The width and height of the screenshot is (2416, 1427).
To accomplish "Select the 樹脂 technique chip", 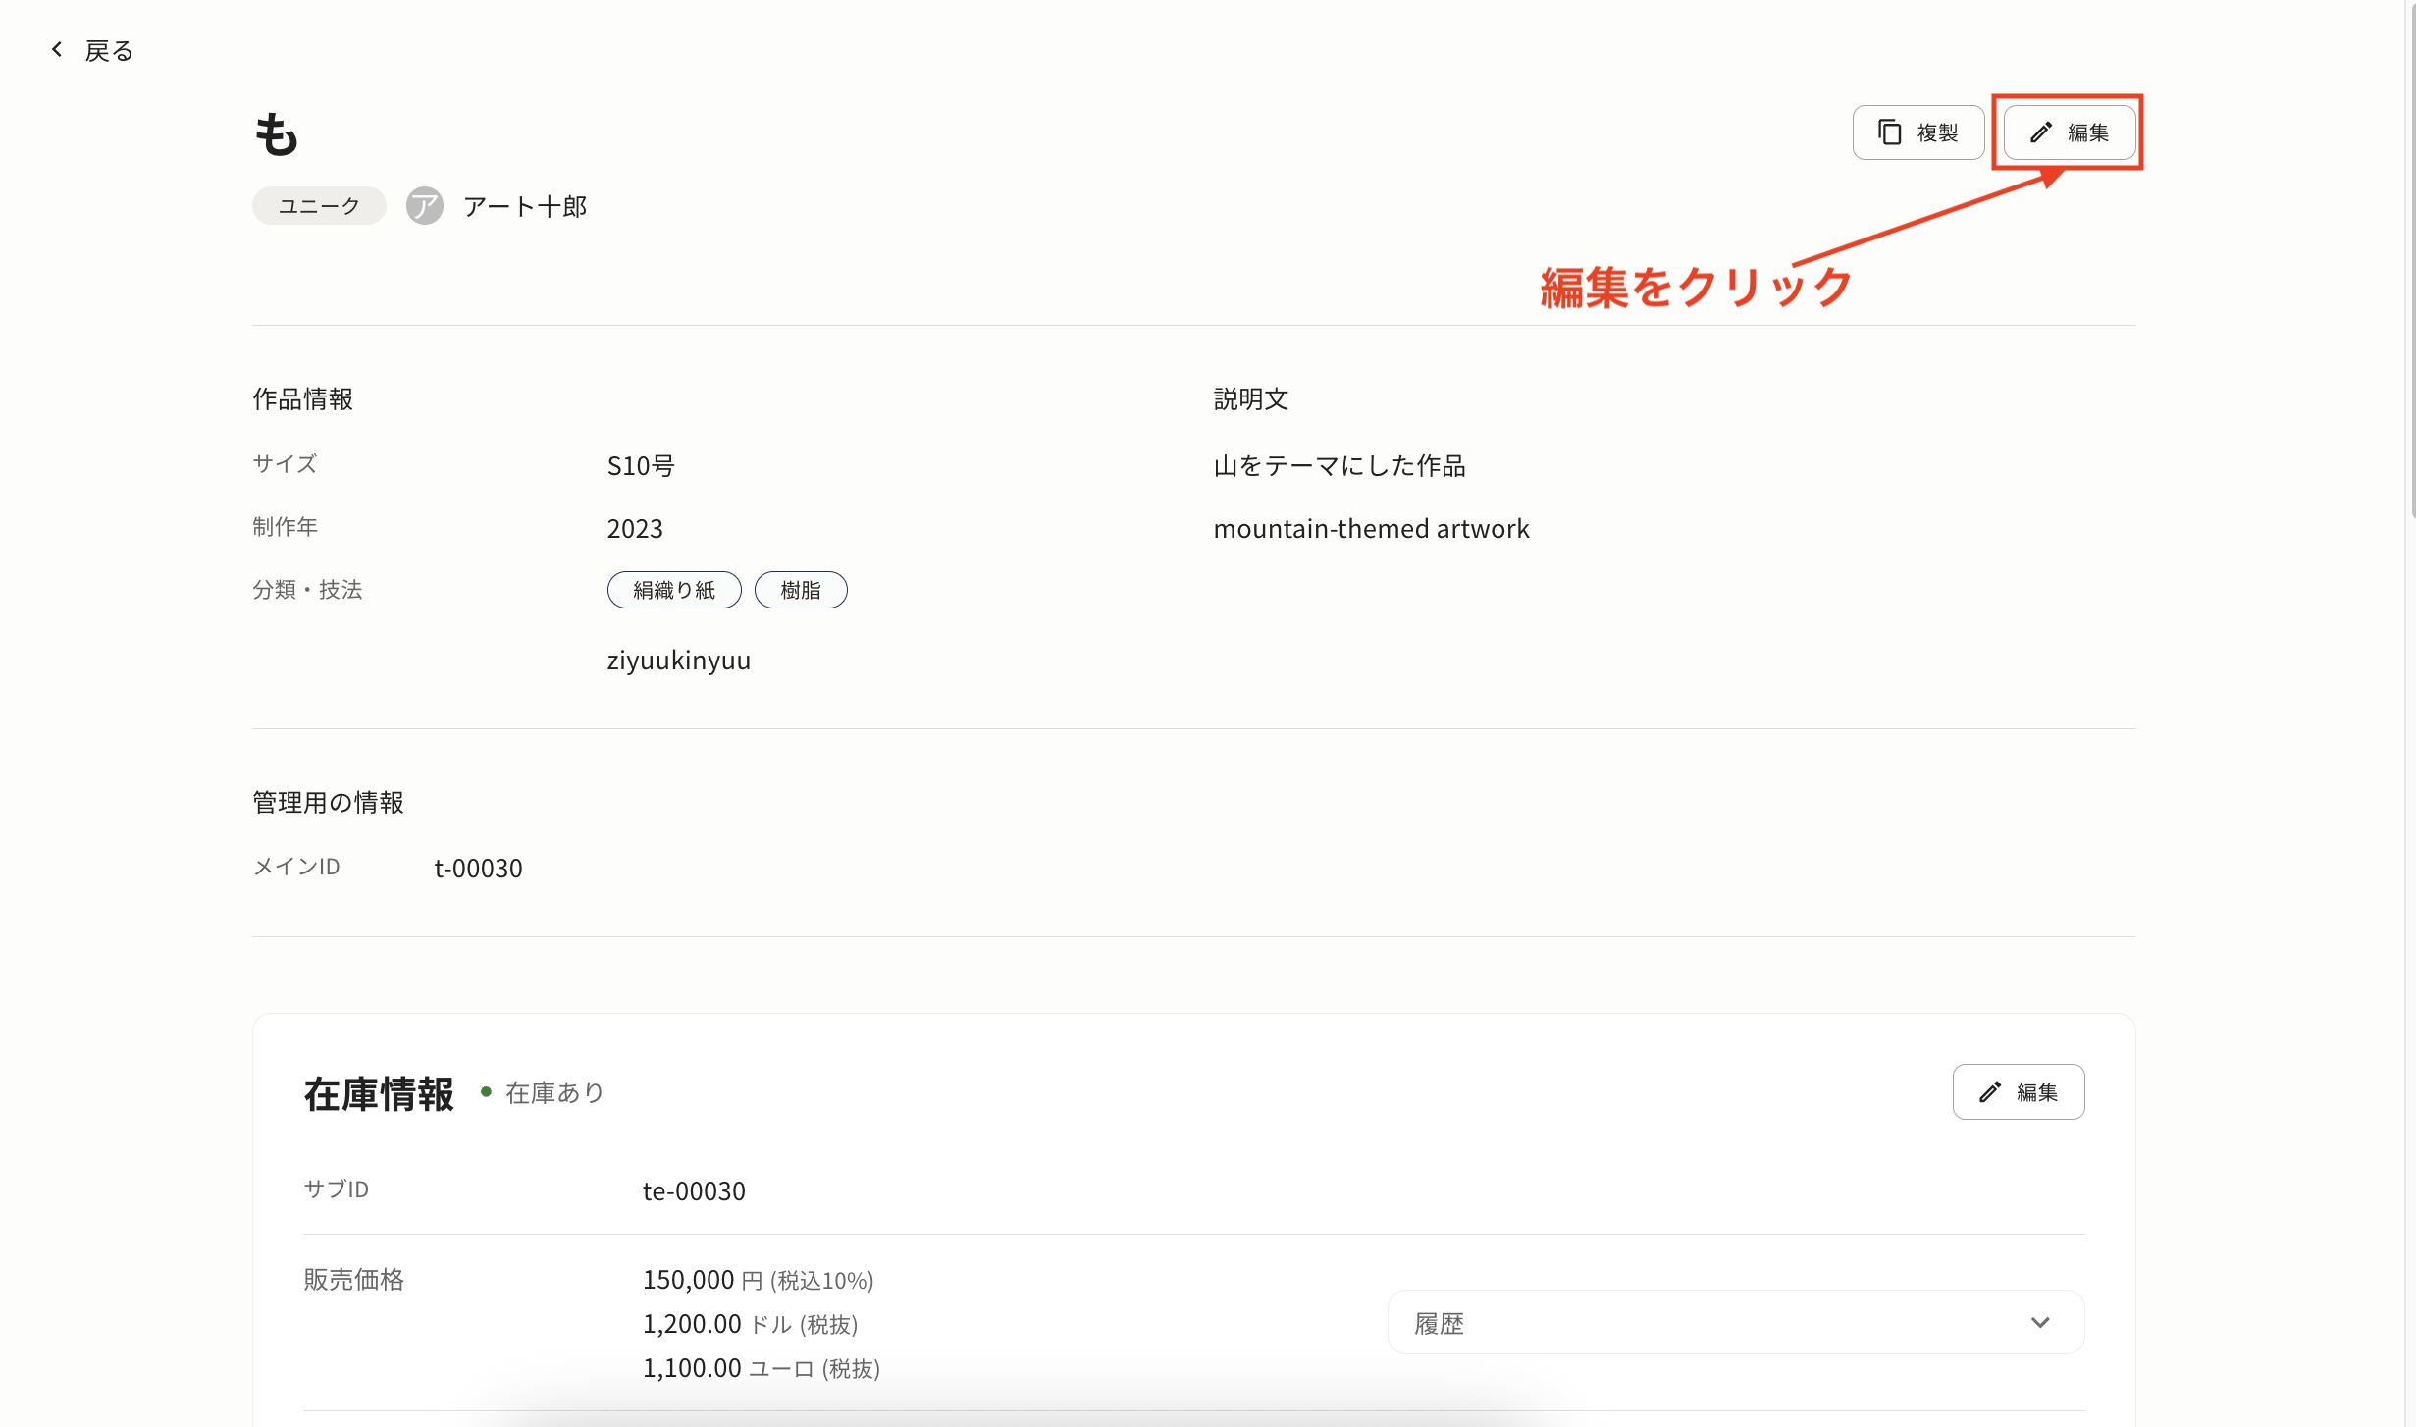I will [801, 589].
